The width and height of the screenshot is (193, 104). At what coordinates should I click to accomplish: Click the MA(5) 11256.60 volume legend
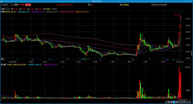tap(20, 65)
